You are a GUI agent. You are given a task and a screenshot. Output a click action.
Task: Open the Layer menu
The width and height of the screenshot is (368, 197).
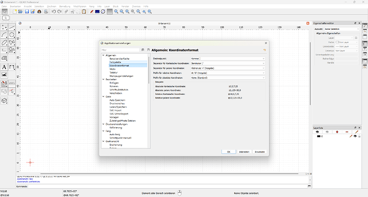[x=107, y=6]
